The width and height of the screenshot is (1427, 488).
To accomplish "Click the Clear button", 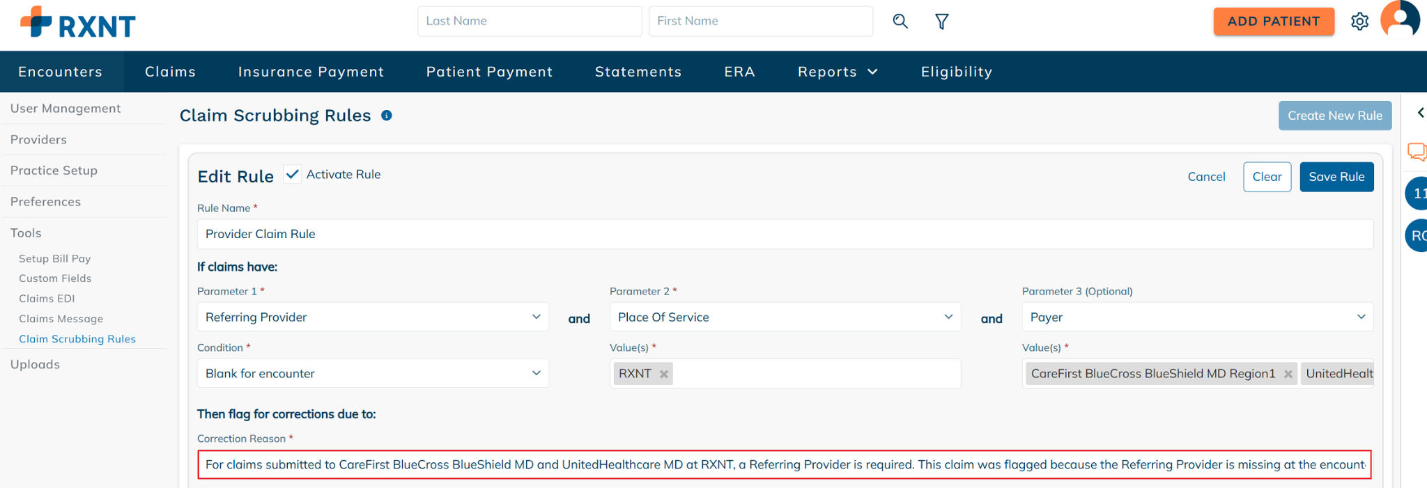I will [x=1267, y=177].
